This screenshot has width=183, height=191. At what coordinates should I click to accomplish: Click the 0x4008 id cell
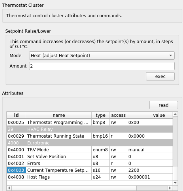coord(16,177)
